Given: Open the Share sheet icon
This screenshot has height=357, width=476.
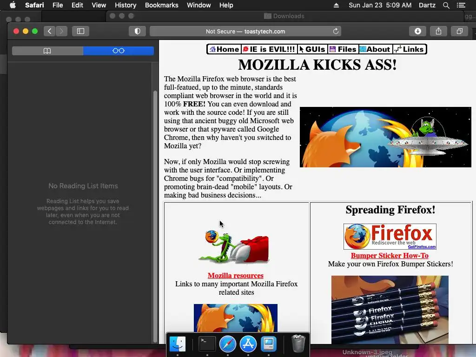Looking at the screenshot, I should [x=438, y=31].
